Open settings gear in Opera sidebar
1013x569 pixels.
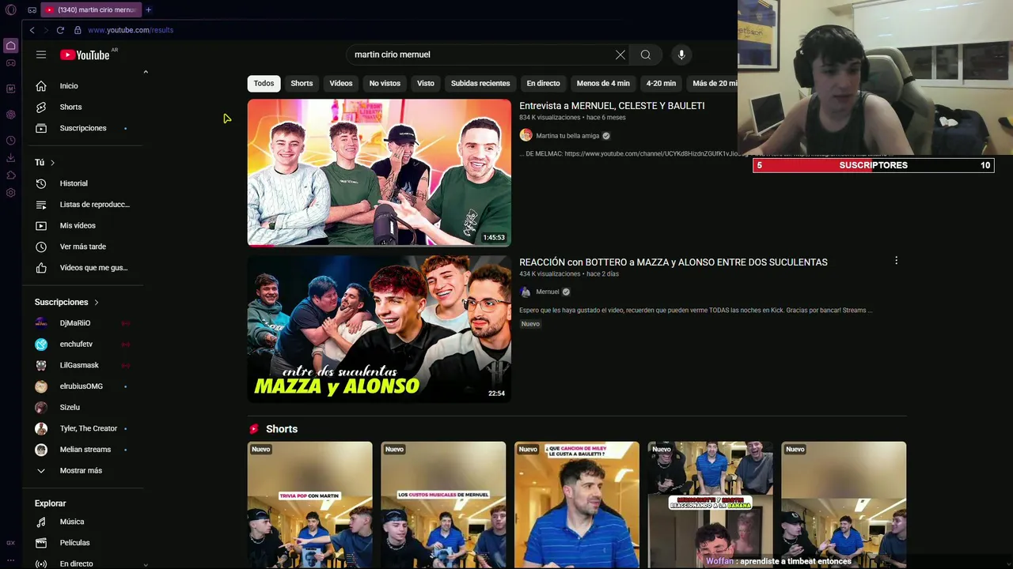pos(11,193)
